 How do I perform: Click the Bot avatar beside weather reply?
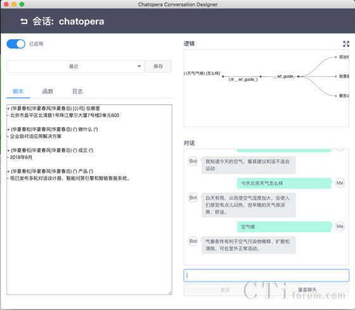[193, 197]
